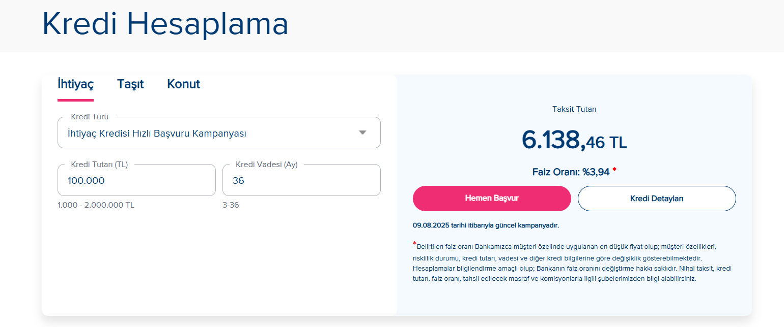
Task: Click the Kredi Türü field label
Action: 90,117
